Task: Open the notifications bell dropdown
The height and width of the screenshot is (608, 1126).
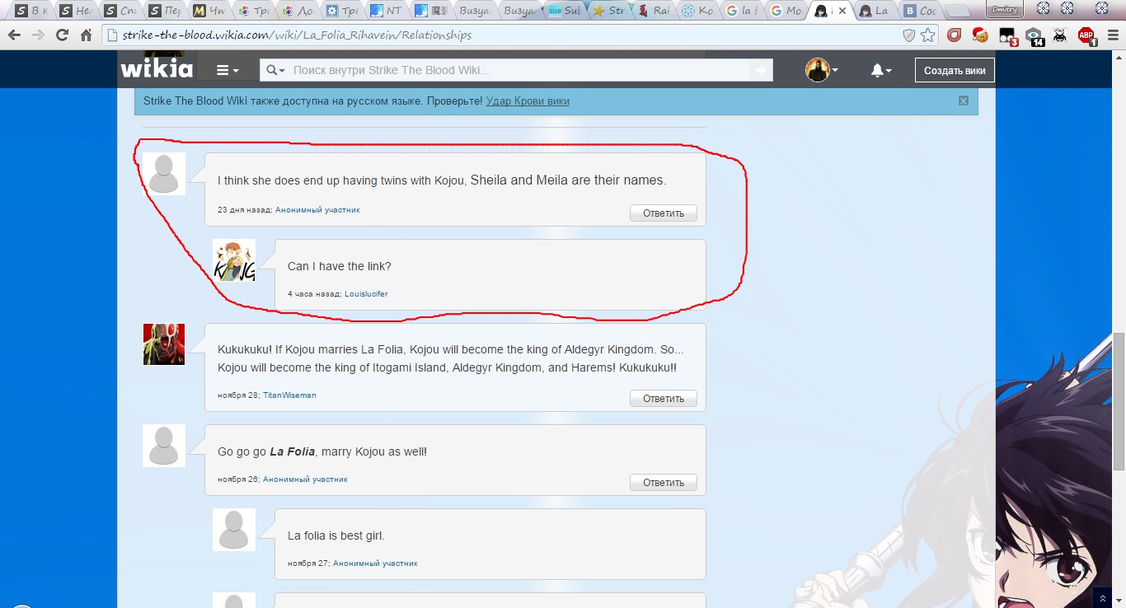Action: [x=880, y=71]
